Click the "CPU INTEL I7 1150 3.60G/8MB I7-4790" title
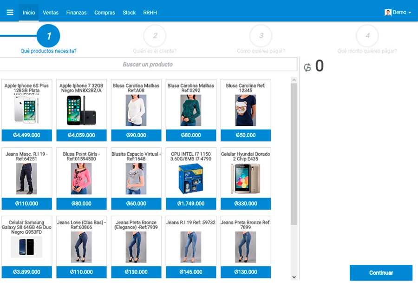 tap(191, 156)
